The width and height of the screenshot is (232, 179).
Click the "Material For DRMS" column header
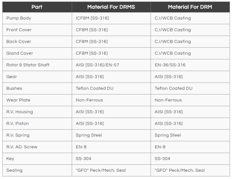tap(111, 7)
